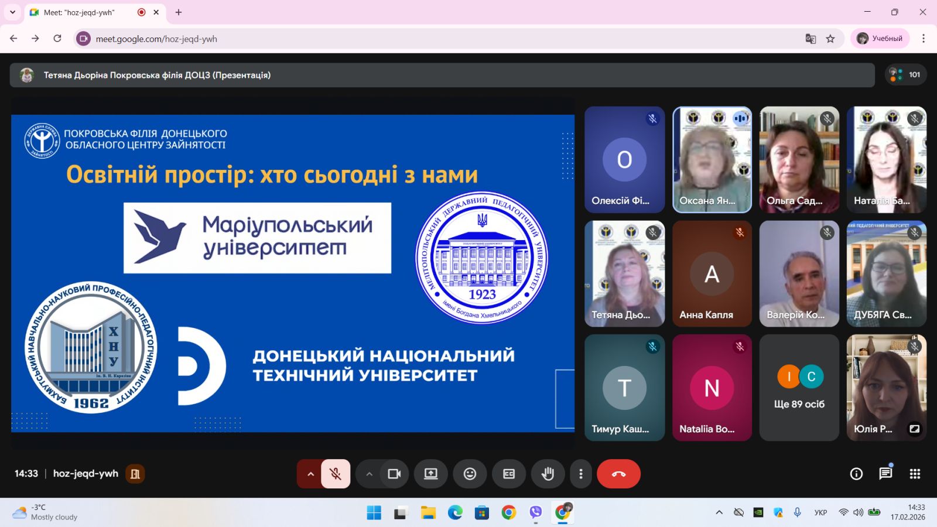The width and height of the screenshot is (937, 527).
Task: Show participants list with 101 count
Action: [906, 75]
